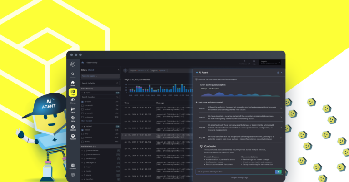Send the AI Agent question
The image size is (349, 182).
pyautogui.click(x=279, y=172)
